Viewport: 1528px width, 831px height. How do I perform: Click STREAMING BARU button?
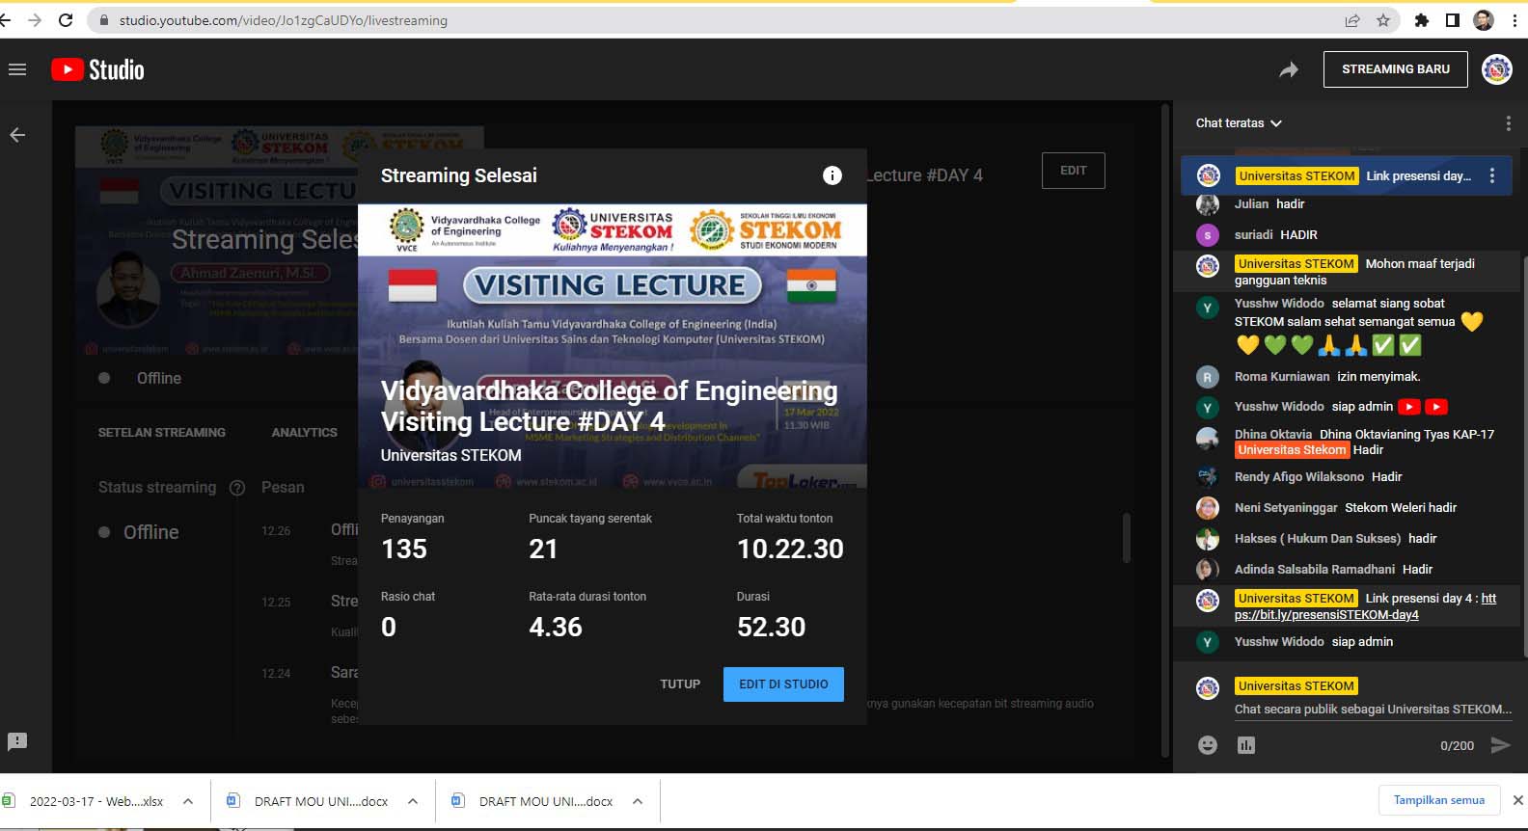(x=1396, y=69)
